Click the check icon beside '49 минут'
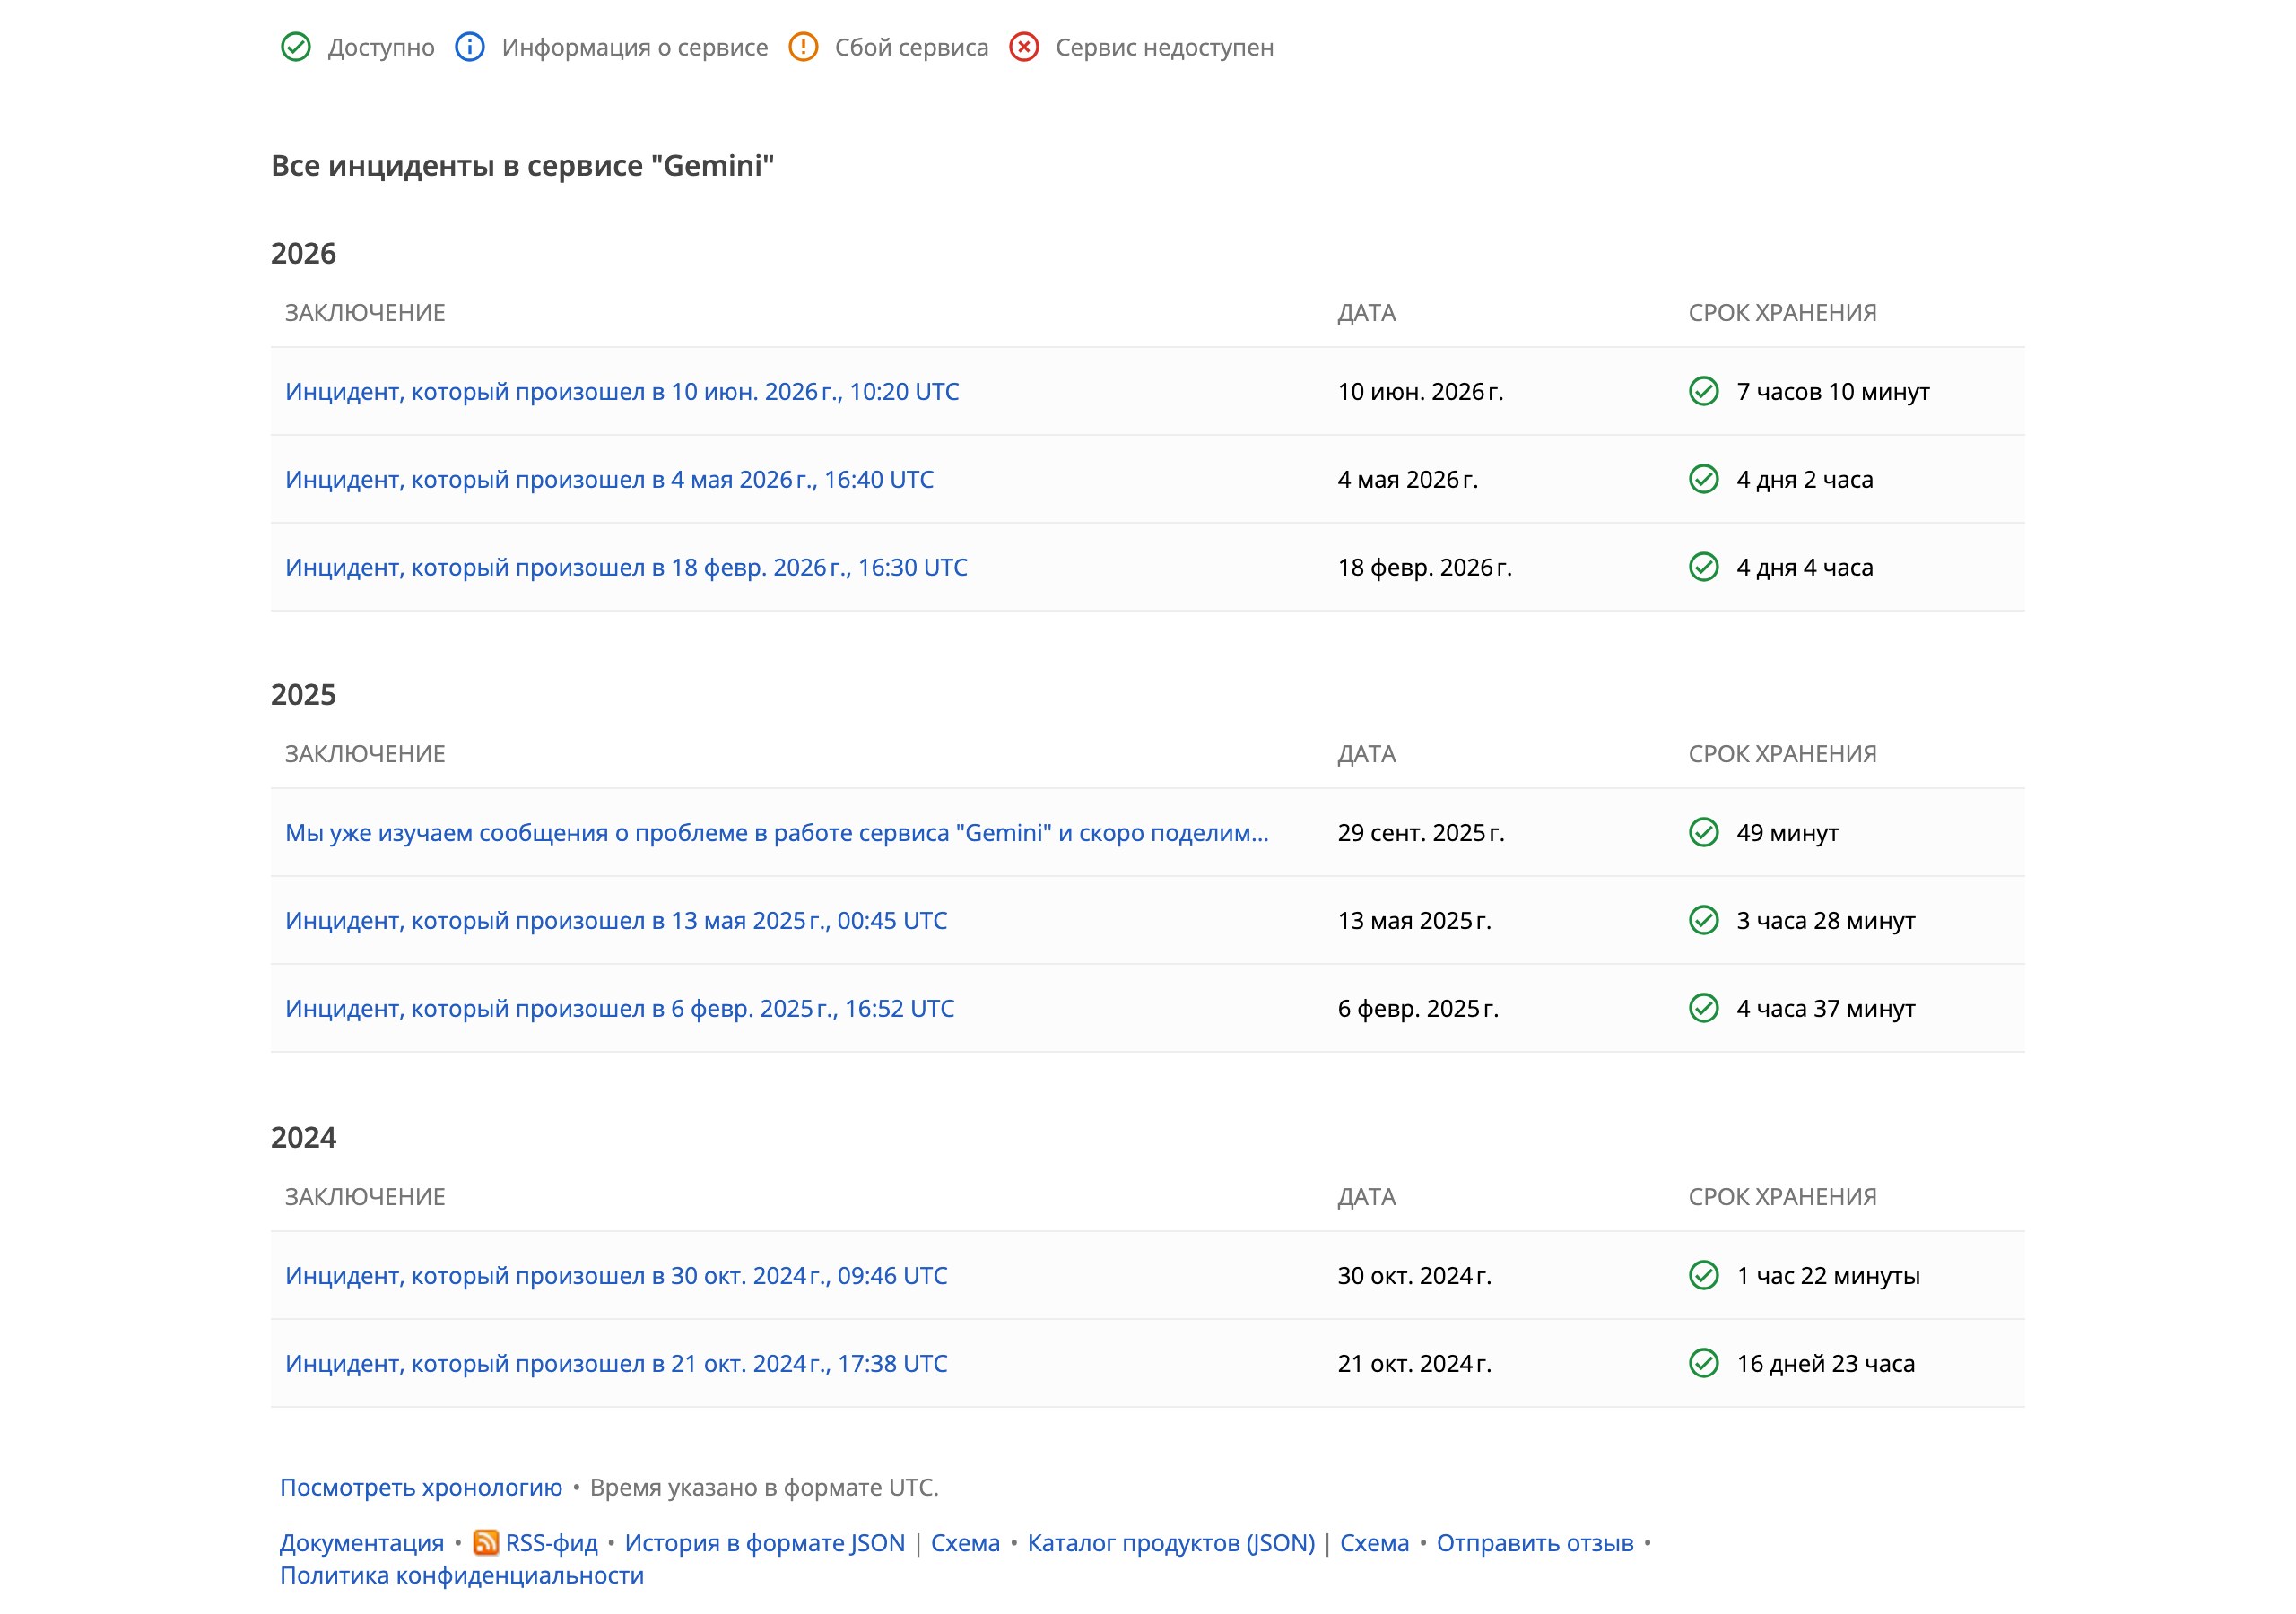Image resolution: width=2296 pixels, height=1614 pixels. click(1704, 832)
